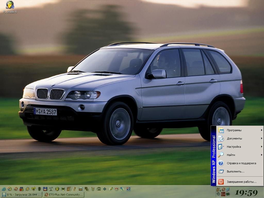Open the FL Studio 6 desktop shortcut
Image resolution: width=264 pixels, height=198 pixels.
click(x=10, y=5)
